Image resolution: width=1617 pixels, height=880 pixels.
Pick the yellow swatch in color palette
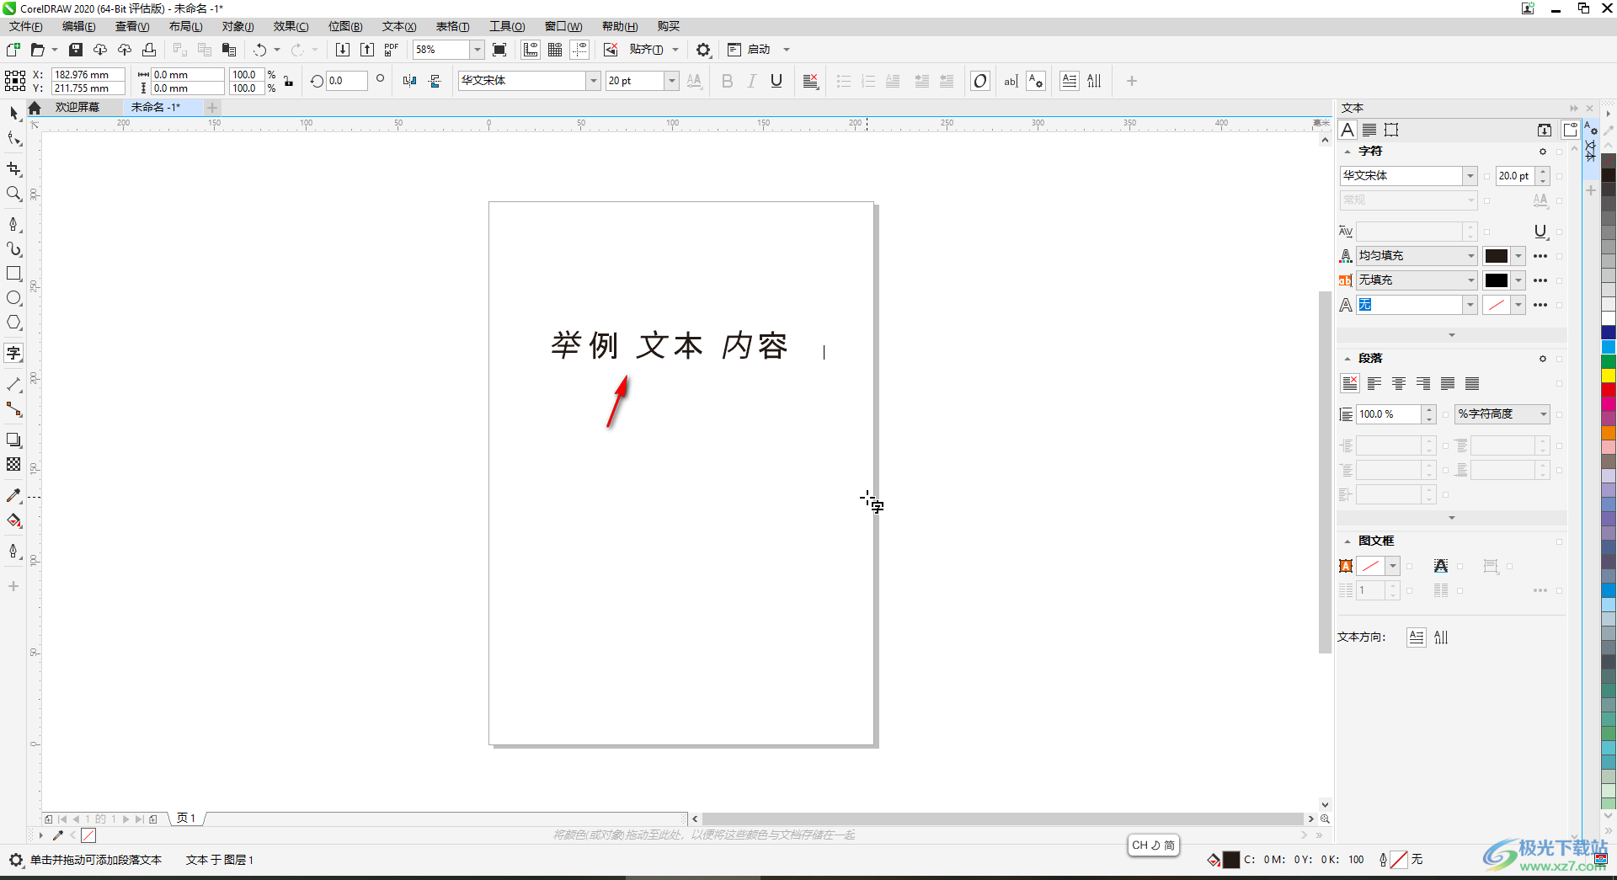pos(1608,376)
